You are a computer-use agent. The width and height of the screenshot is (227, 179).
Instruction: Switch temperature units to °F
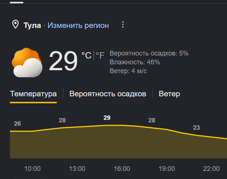click(x=100, y=55)
